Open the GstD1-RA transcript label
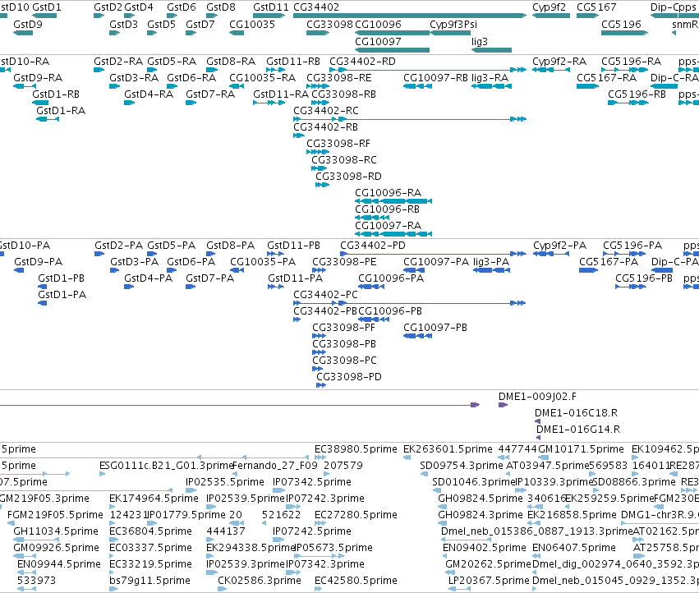This screenshot has height=593, width=699. 61,111
